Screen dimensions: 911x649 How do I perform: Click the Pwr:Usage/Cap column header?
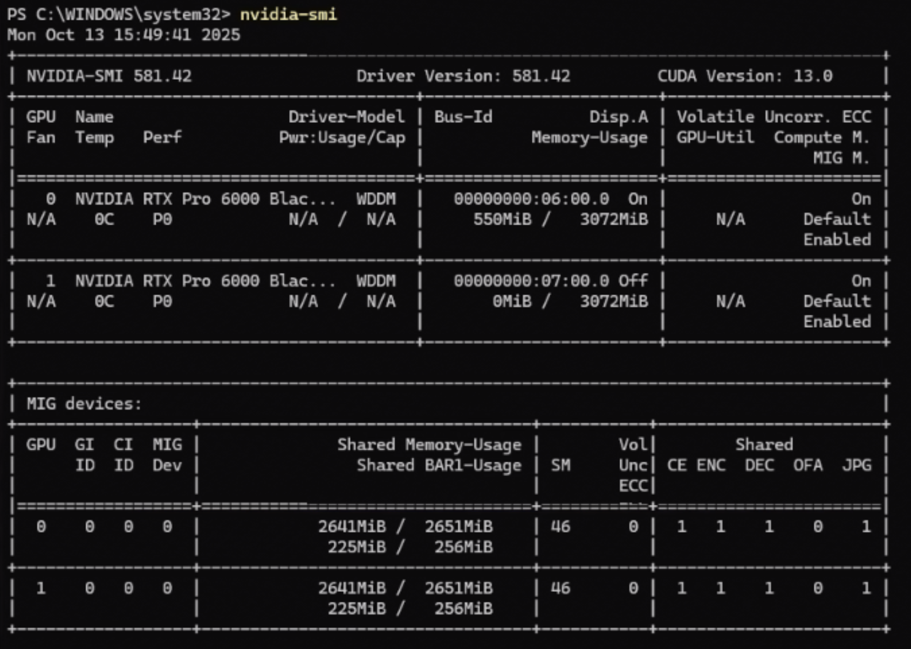(x=342, y=137)
